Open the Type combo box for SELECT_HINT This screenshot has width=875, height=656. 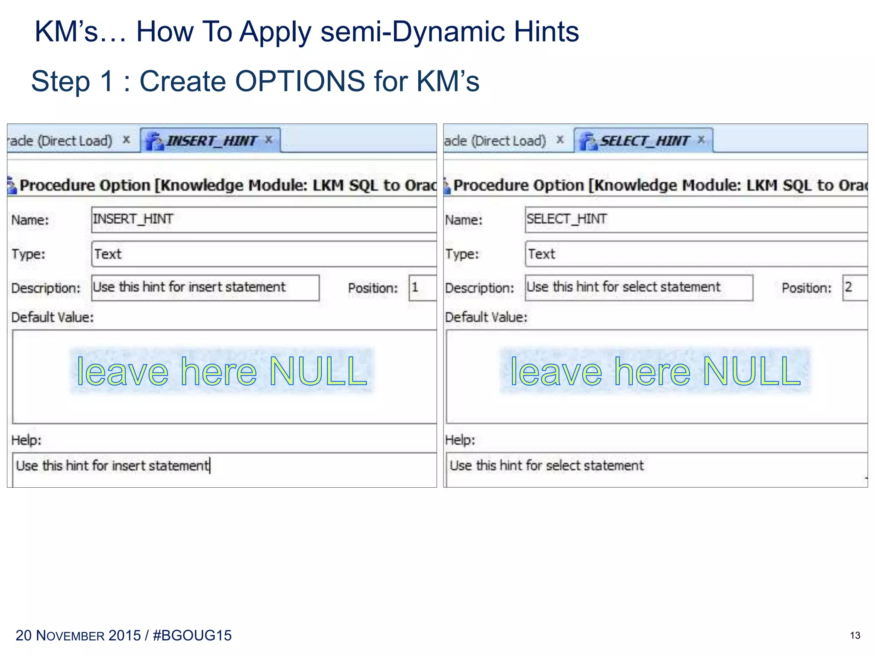point(696,254)
